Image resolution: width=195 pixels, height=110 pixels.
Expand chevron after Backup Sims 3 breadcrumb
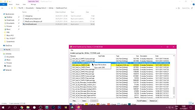click(47, 8)
